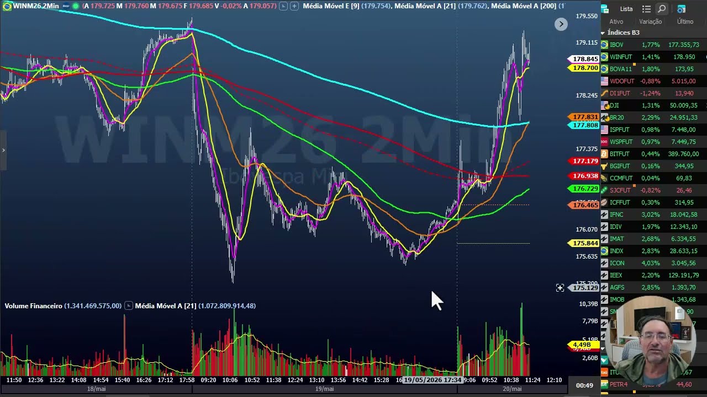Collapse the Índices B3 group

click(603, 33)
